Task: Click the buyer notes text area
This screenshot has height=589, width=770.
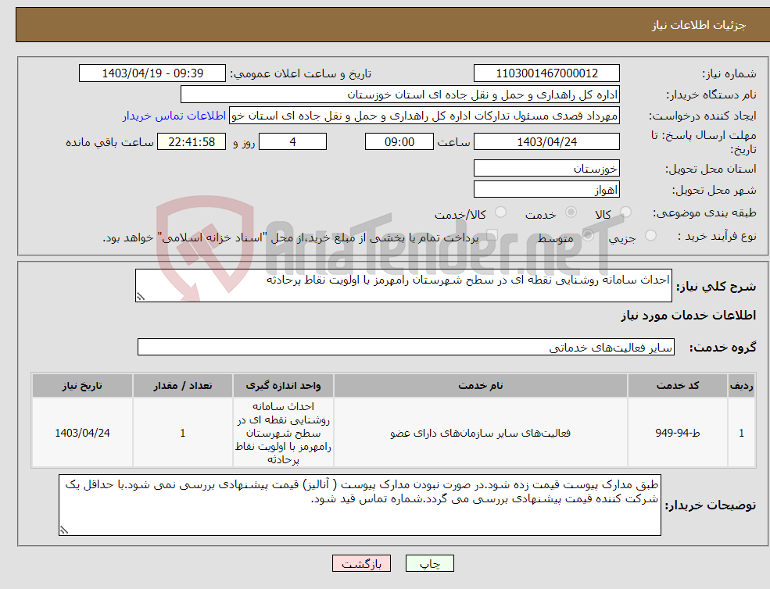Action: click(x=360, y=505)
